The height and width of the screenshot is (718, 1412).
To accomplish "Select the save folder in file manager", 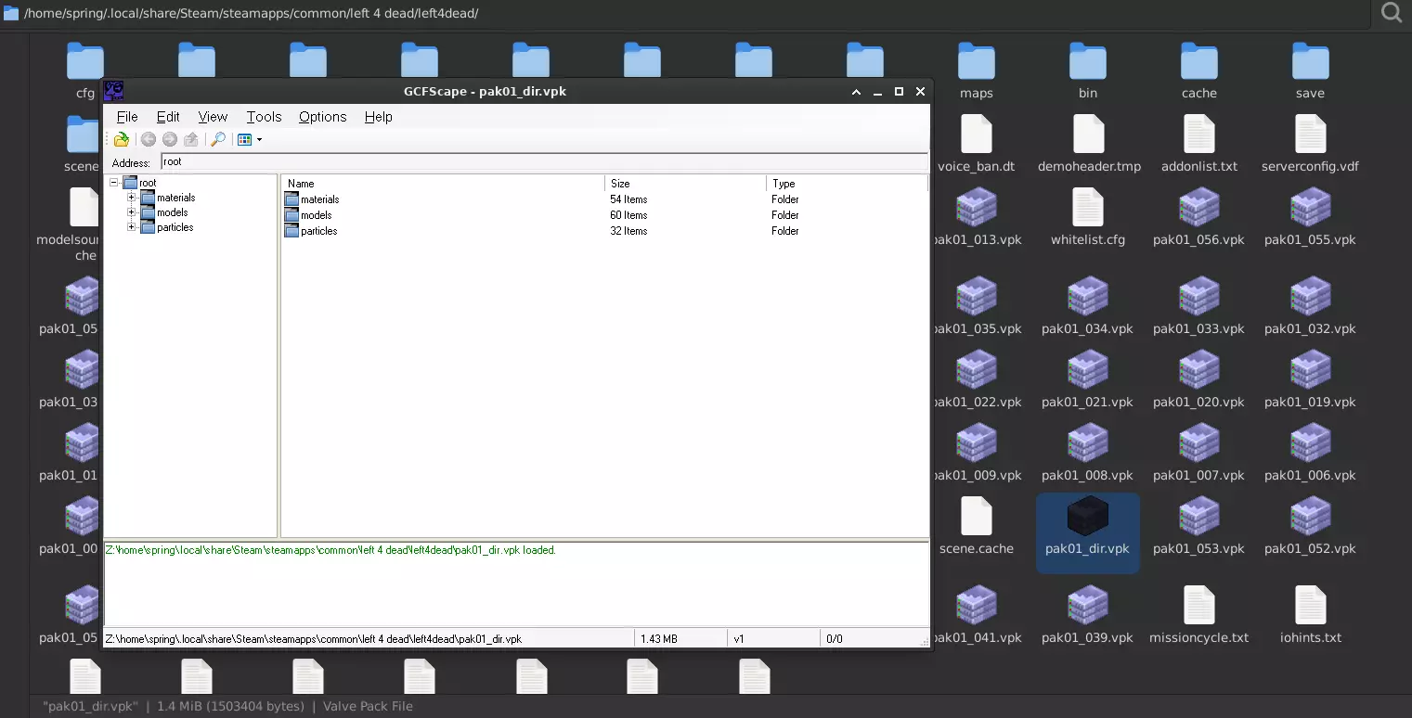I will click(1311, 71).
